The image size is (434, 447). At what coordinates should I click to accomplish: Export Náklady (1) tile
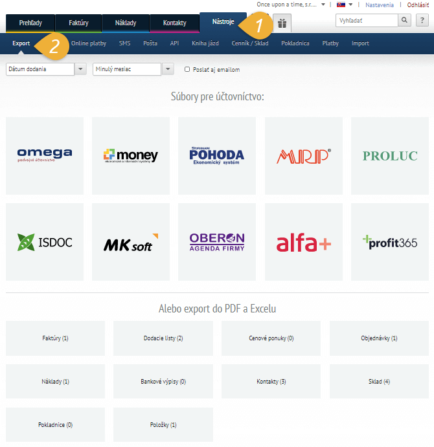coord(56,382)
